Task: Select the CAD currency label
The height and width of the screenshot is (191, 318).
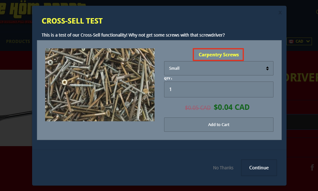Action: click(299, 41)
